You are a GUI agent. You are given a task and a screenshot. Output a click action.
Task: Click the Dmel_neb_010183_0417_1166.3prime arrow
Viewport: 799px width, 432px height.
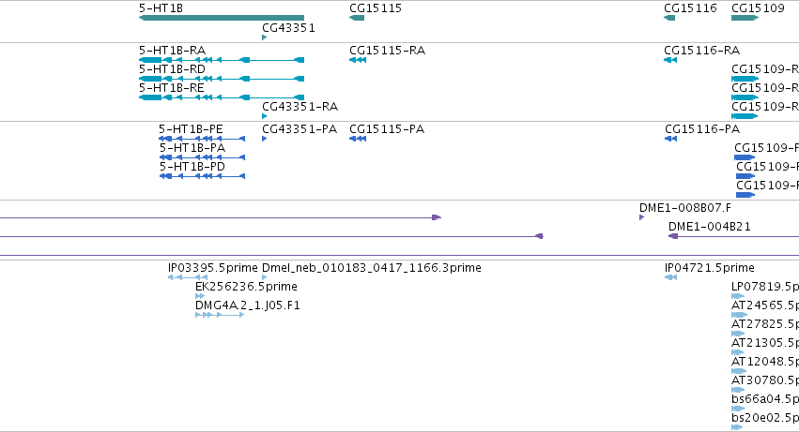(x=265, y=277)
